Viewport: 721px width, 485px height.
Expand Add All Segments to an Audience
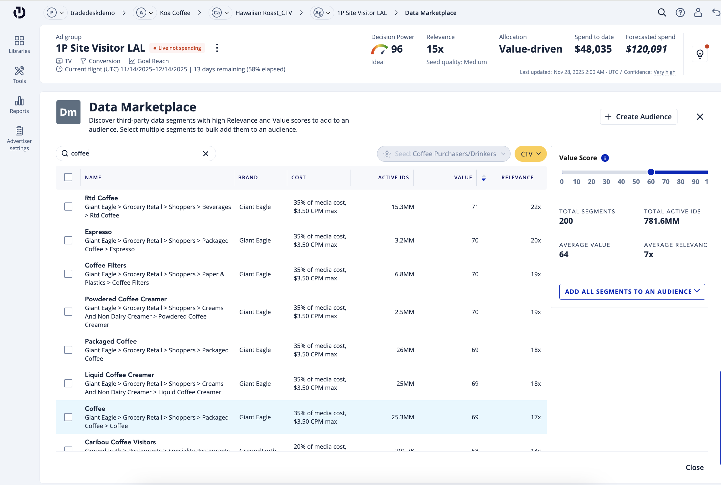pyautogui.click(x=632, y=292)
